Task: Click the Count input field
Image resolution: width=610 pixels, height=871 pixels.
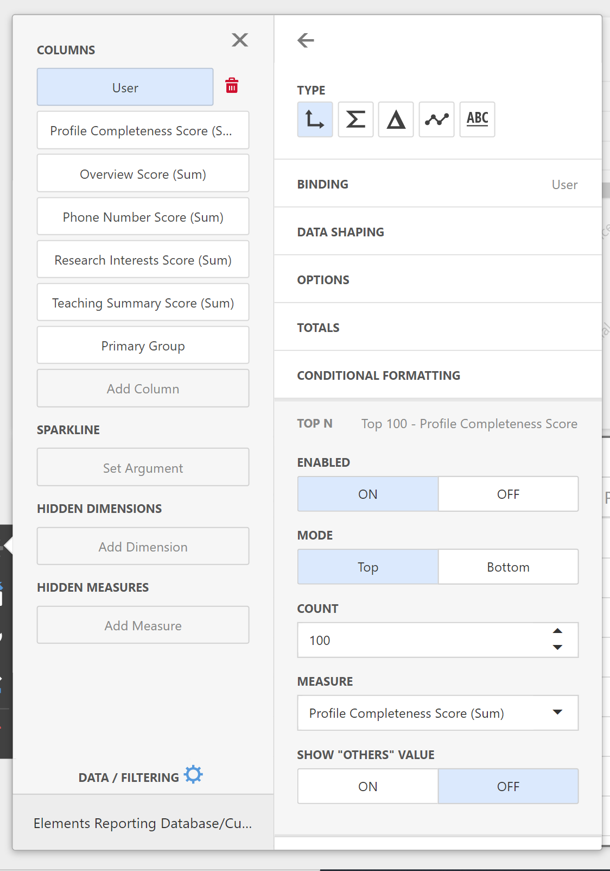Action: click(x=418, y=641)
